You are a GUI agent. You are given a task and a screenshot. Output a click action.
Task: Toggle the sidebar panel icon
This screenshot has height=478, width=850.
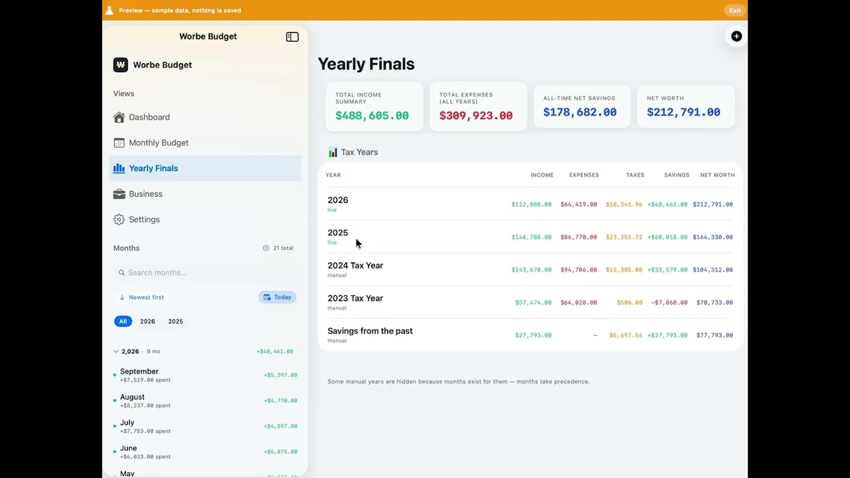292,37
